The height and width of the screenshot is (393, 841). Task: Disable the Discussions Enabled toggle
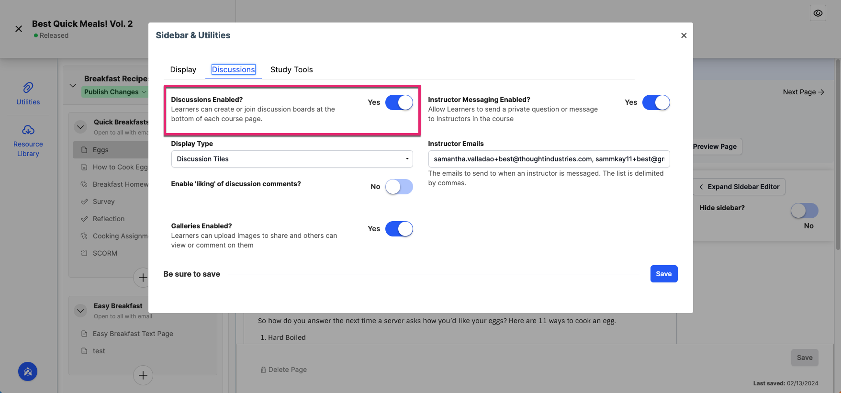pos(399,102)
